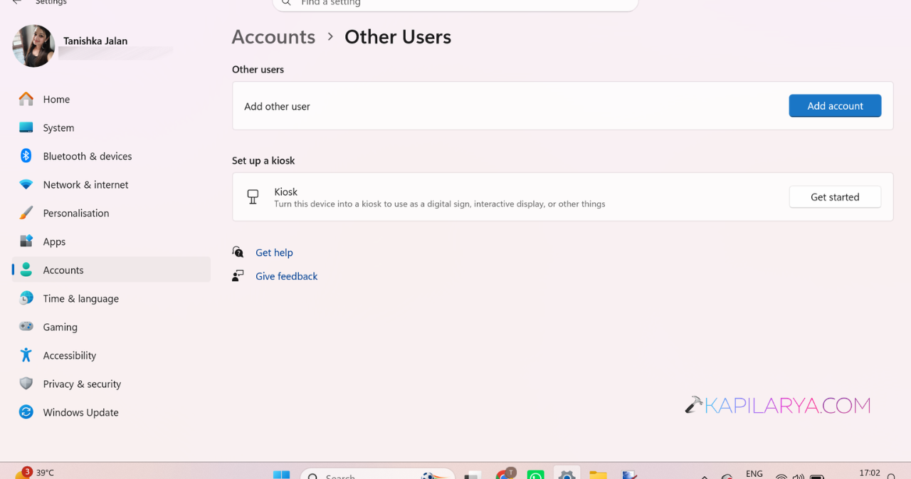
Task: Select the 'Add other user' row text
Action: pyautogui.click(x=277, y=106)
